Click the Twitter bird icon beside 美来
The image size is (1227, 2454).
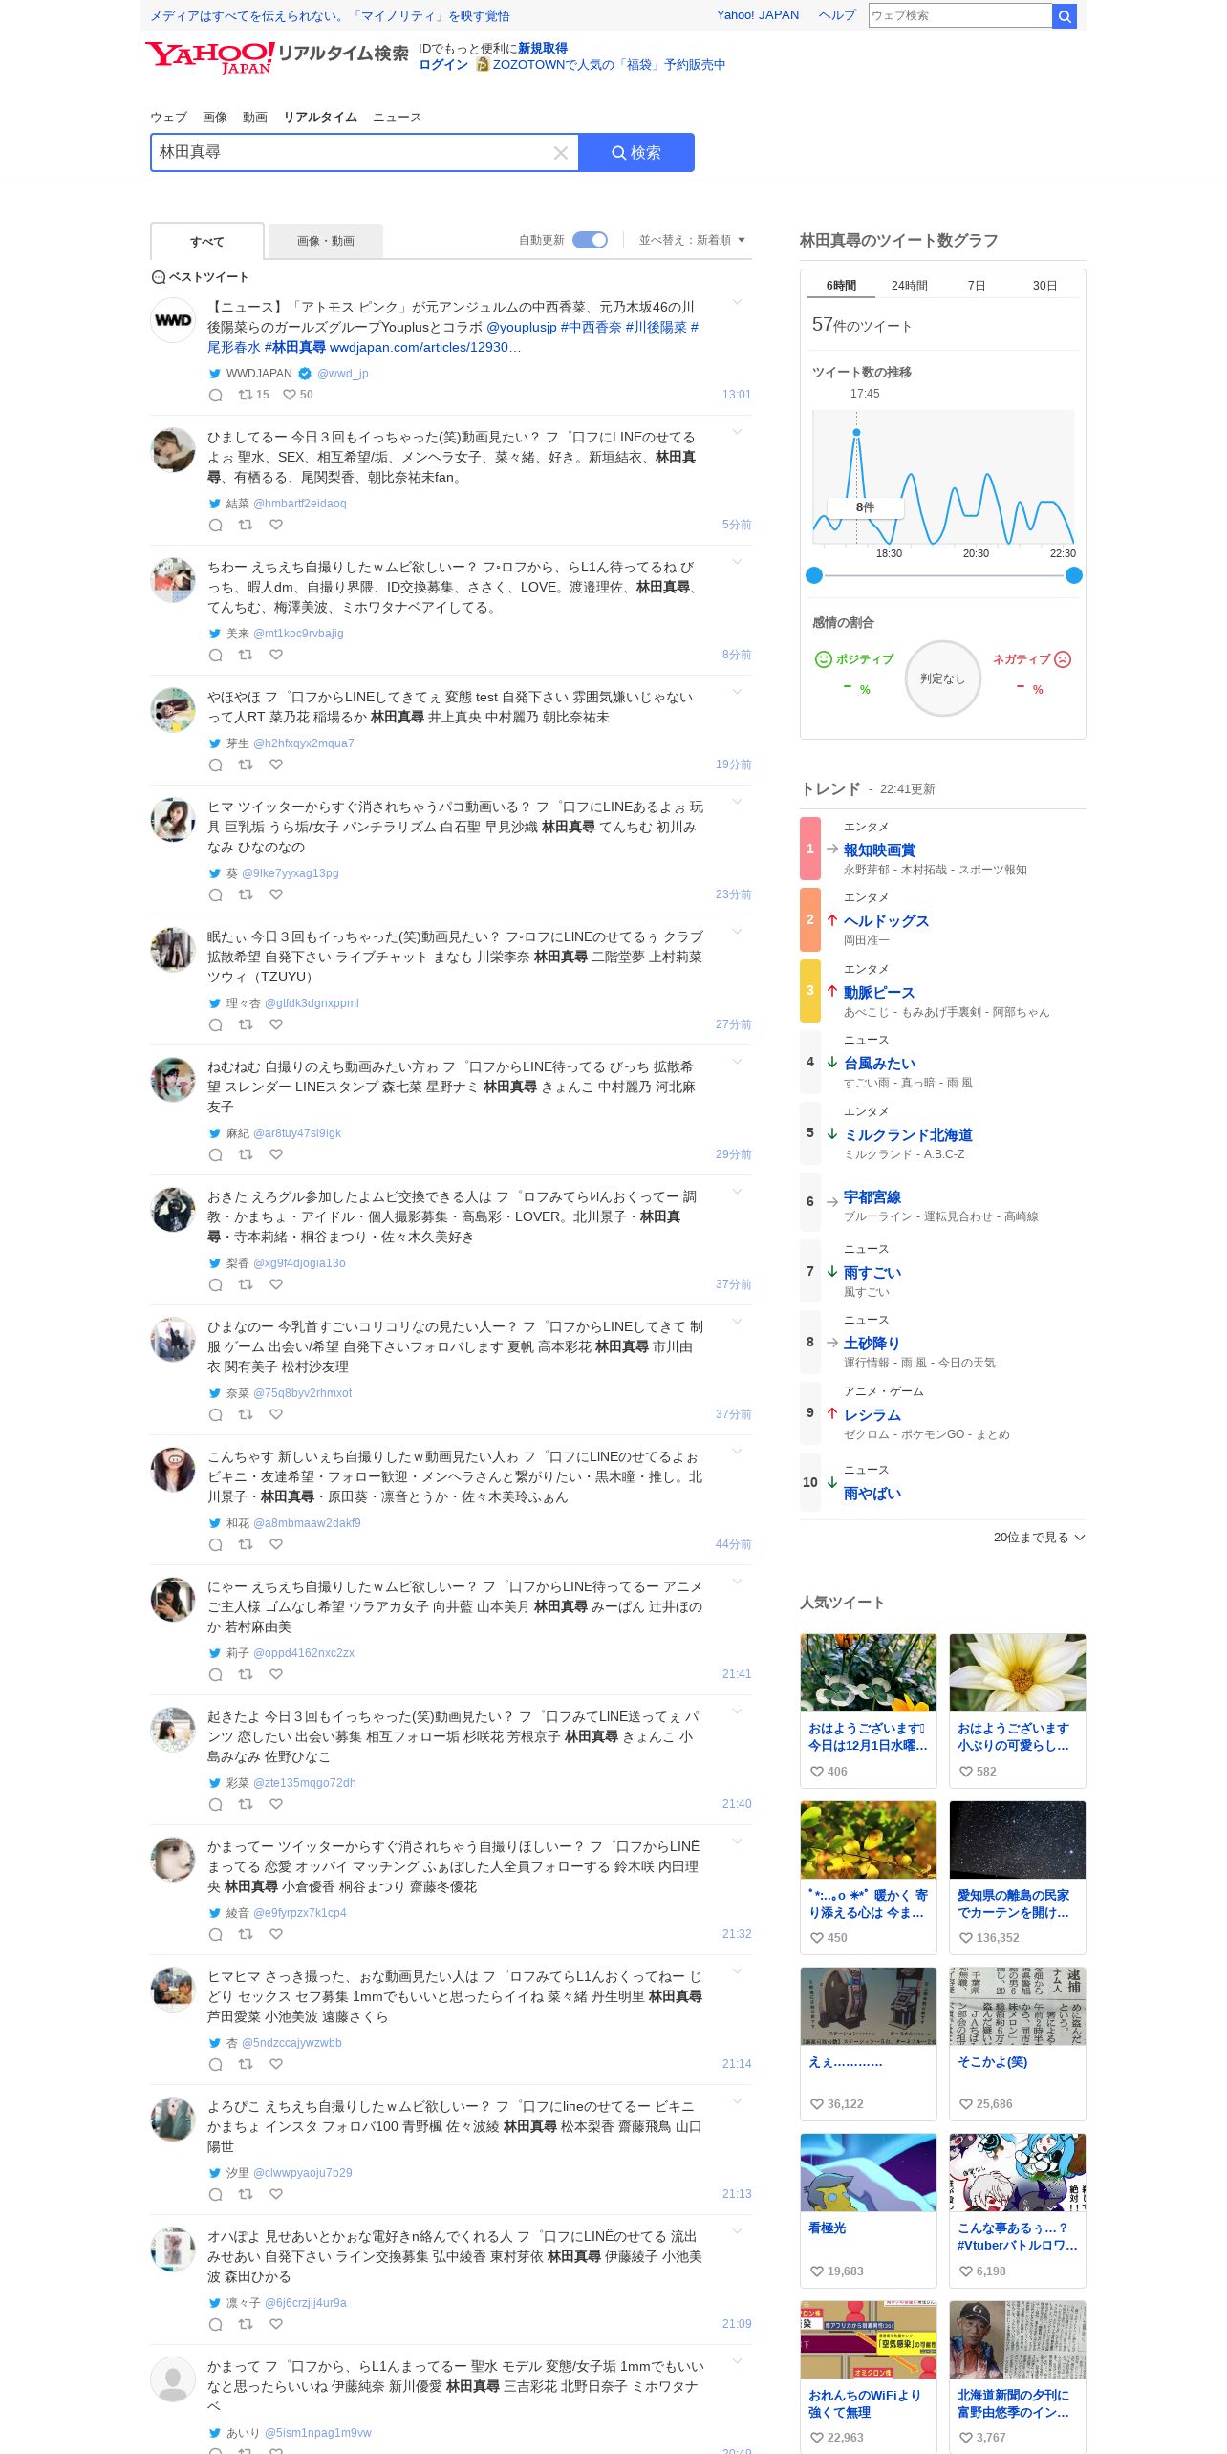(215, 634)
